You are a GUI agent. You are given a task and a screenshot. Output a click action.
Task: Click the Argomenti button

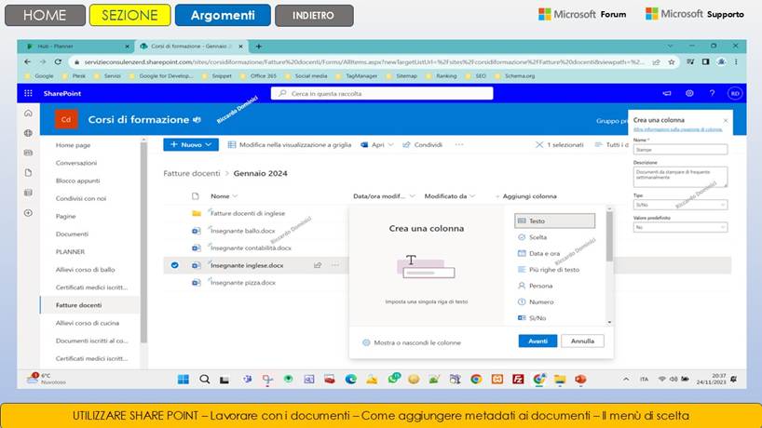(223, 15)
